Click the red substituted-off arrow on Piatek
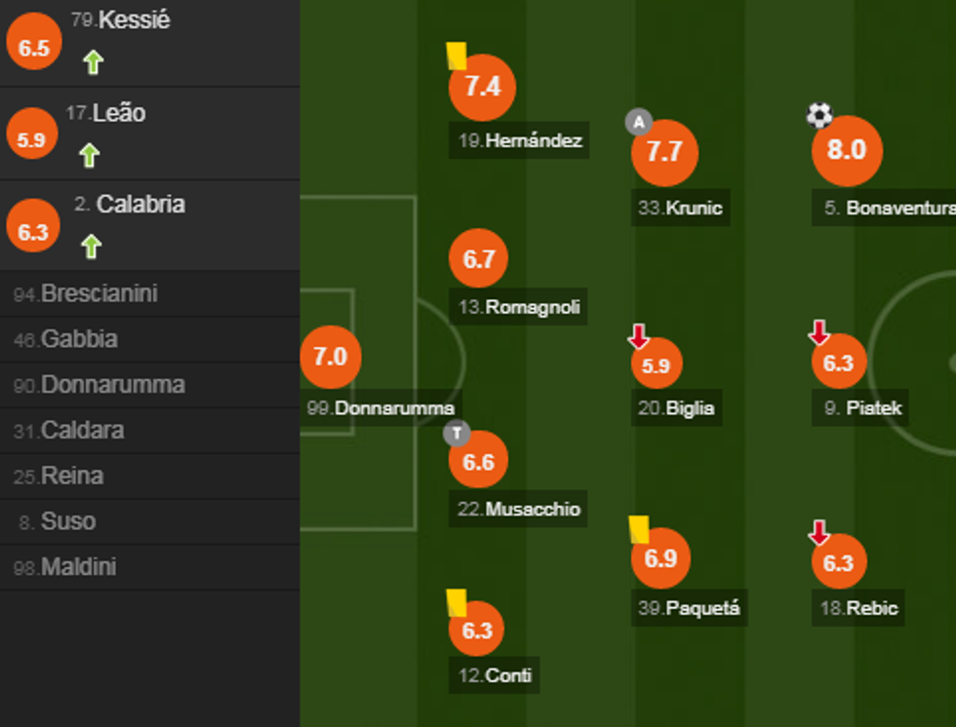 click(818, 333)
